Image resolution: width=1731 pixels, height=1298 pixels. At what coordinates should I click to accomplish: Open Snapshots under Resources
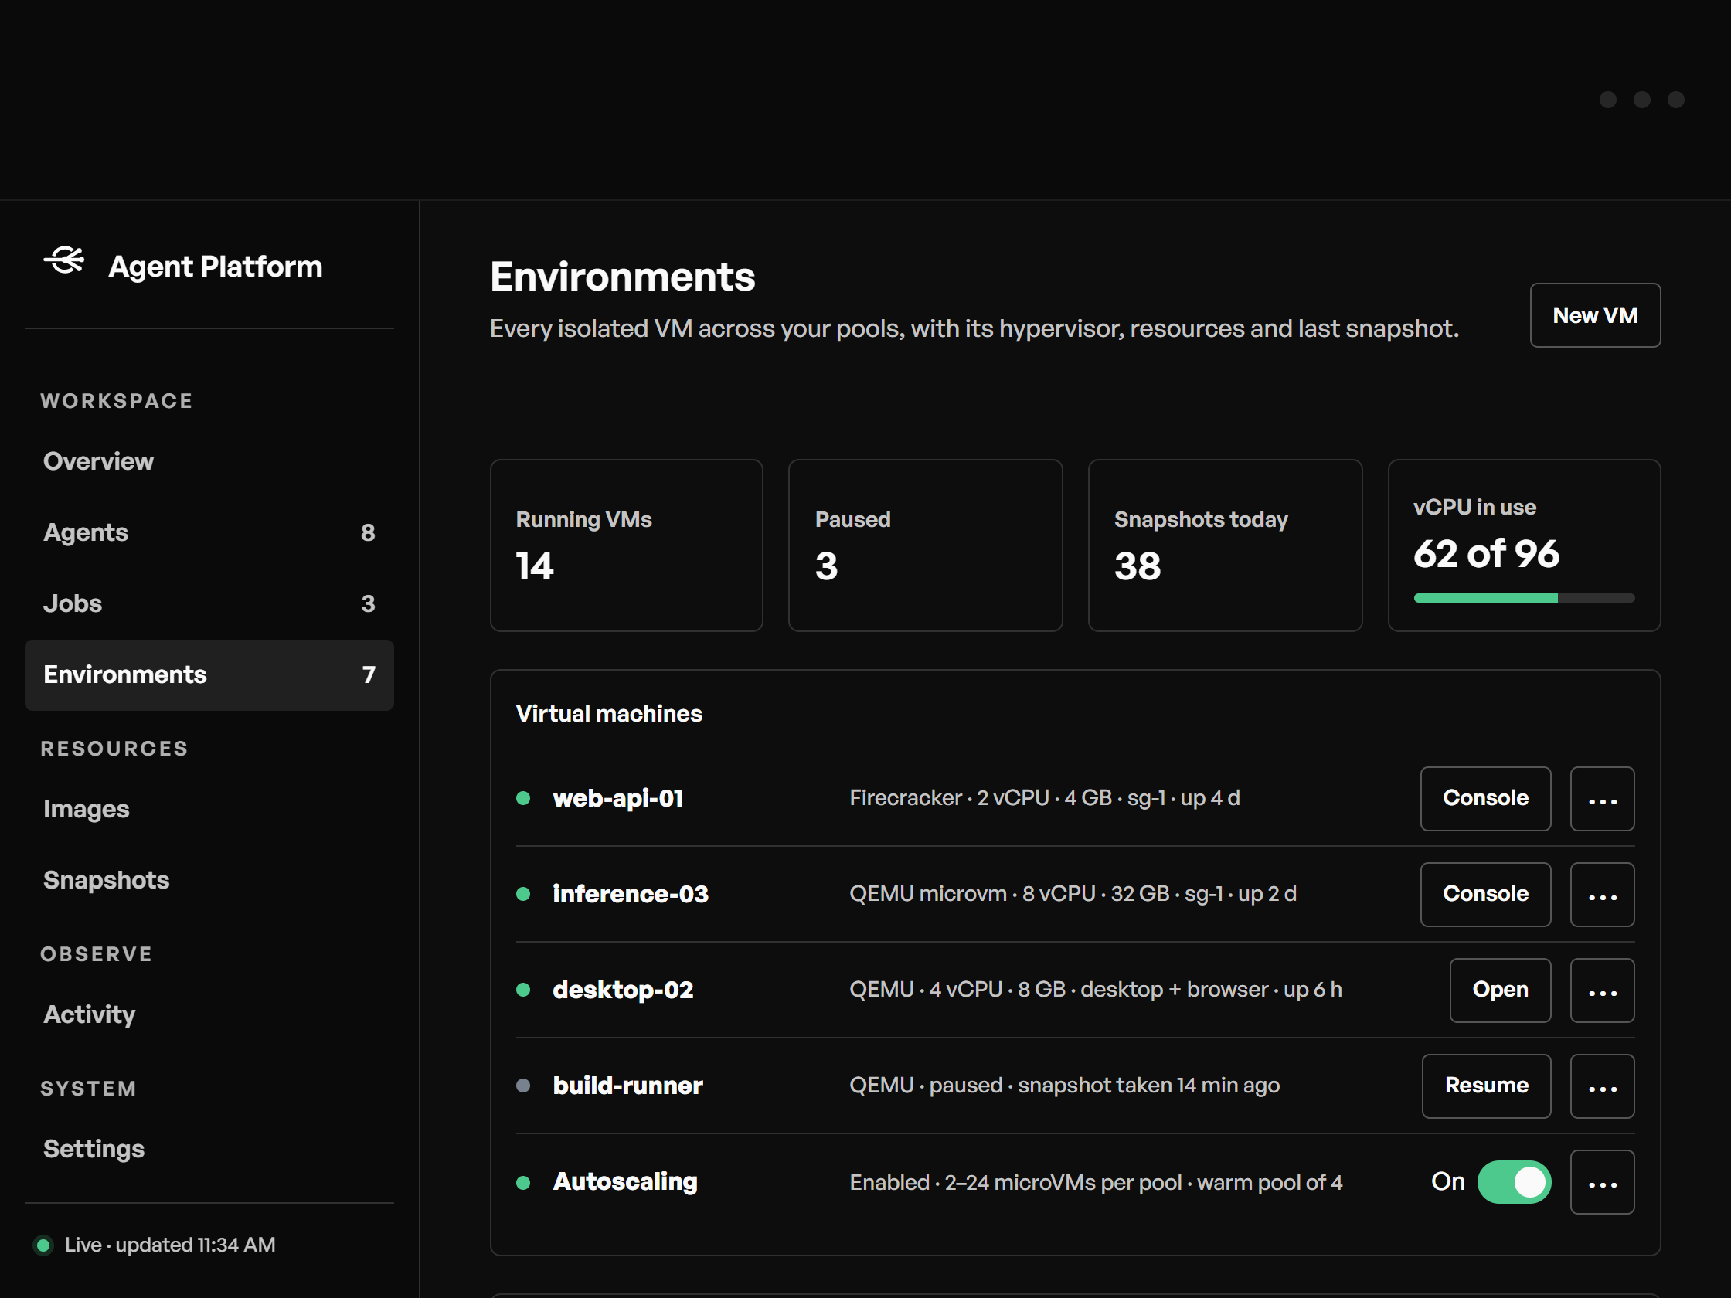(209, 880)
